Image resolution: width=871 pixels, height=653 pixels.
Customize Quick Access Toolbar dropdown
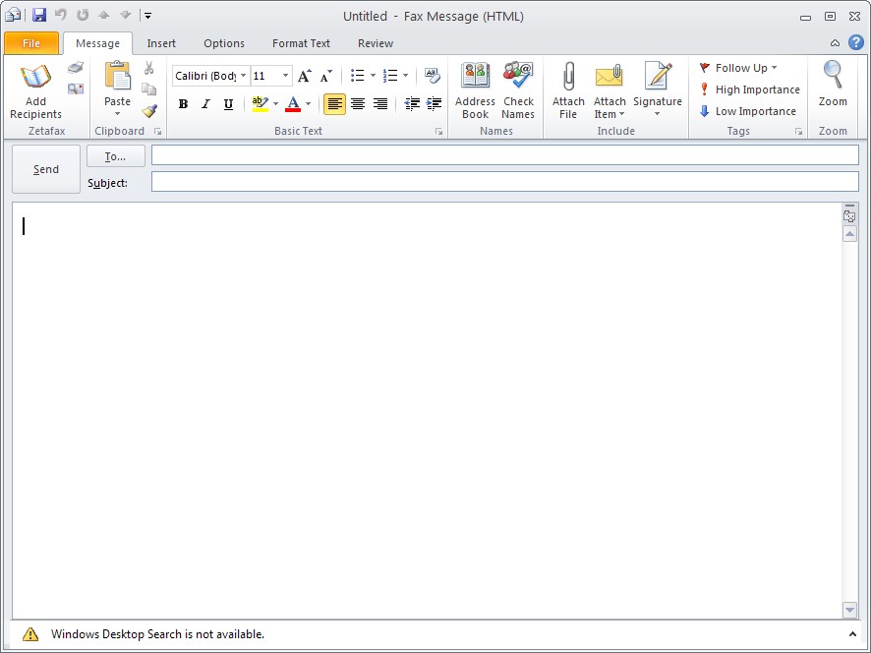148,16
